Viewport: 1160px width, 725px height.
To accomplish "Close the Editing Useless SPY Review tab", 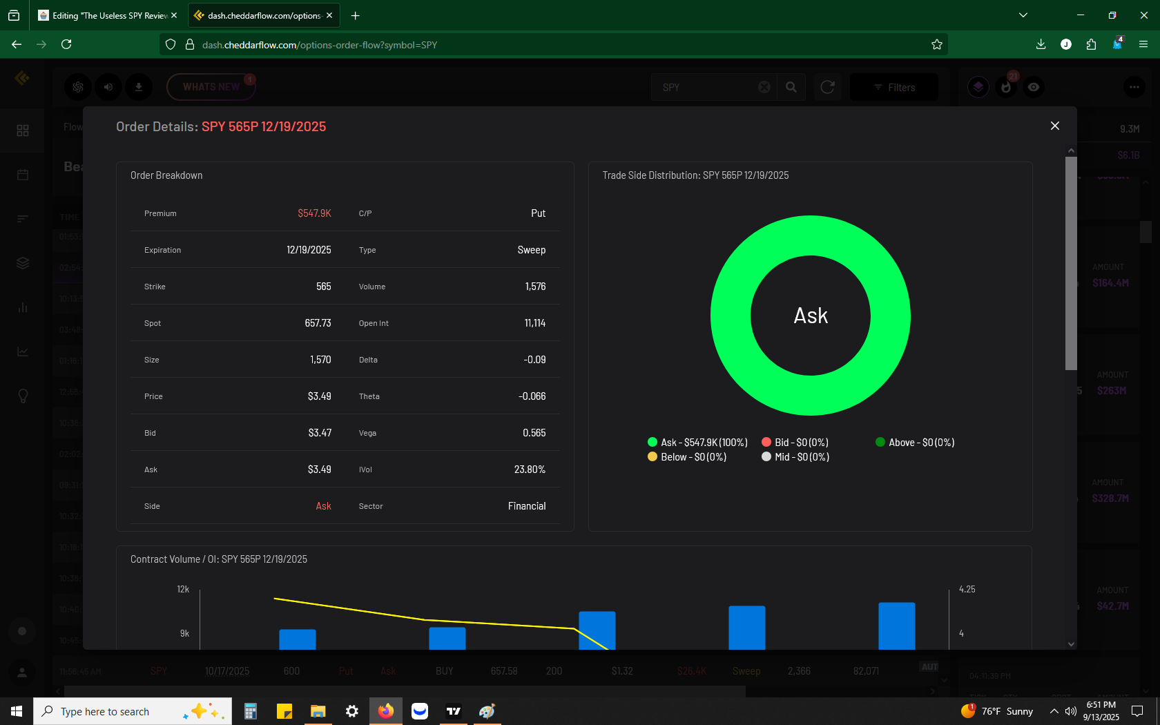I will tap(174, 15).
